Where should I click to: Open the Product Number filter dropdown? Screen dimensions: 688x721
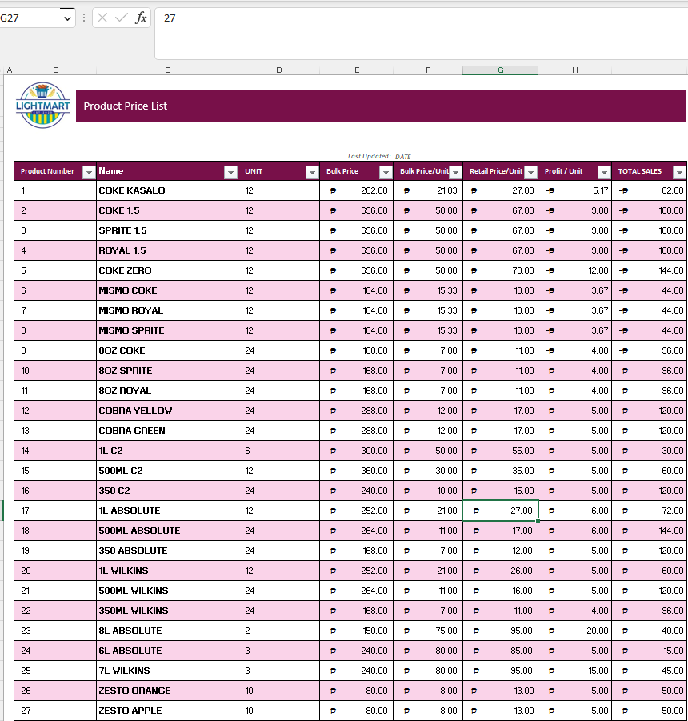(89, 172)
